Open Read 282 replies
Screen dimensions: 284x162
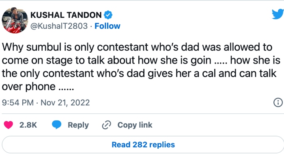click(143, 145)
